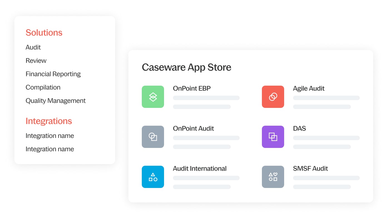
Task: Click the Agile Audit app title
Action: [309, 88]
